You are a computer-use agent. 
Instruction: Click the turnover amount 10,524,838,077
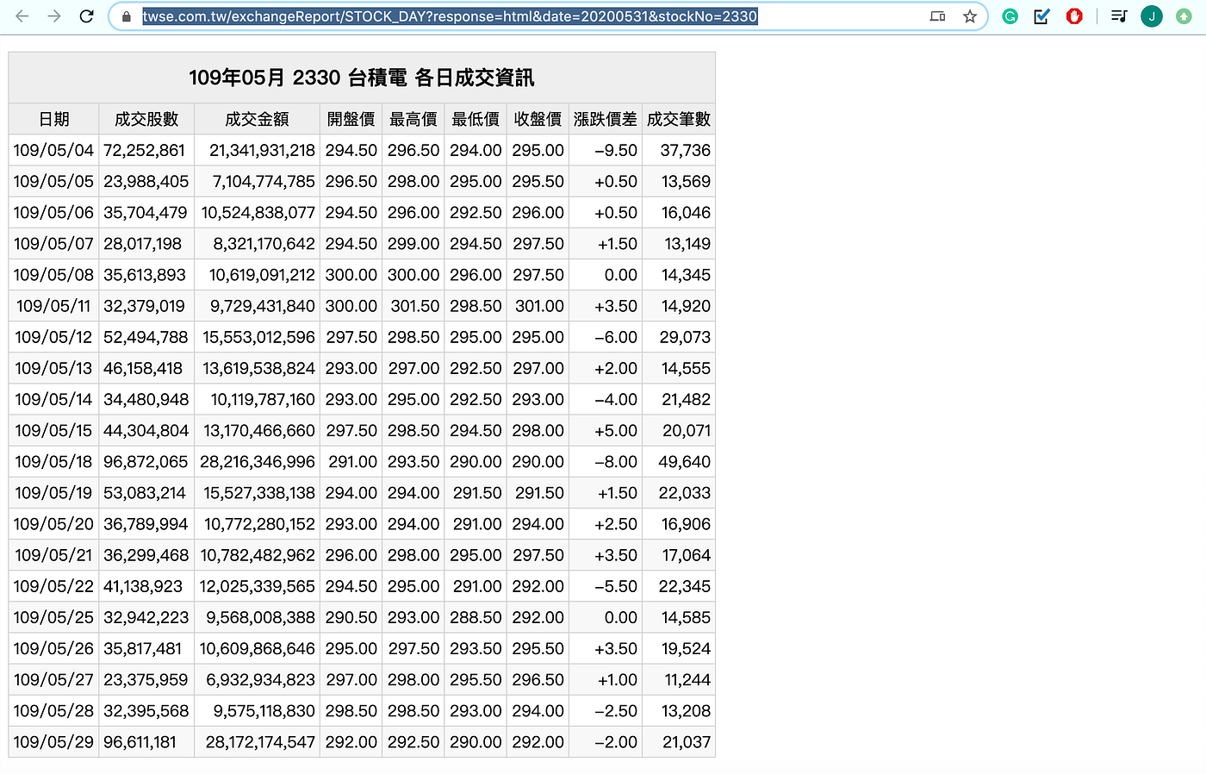point(258,212)
